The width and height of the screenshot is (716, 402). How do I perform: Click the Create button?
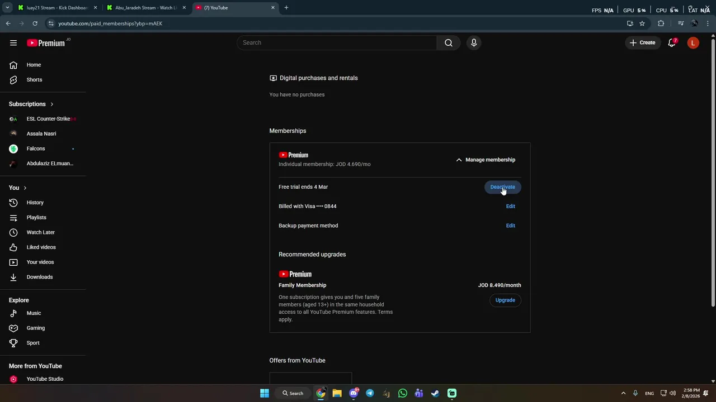[642, 43]
